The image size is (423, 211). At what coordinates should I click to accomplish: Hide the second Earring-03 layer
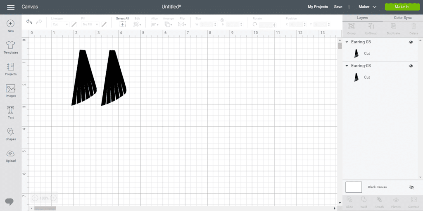pyautogui.click(x=411, y=66)
